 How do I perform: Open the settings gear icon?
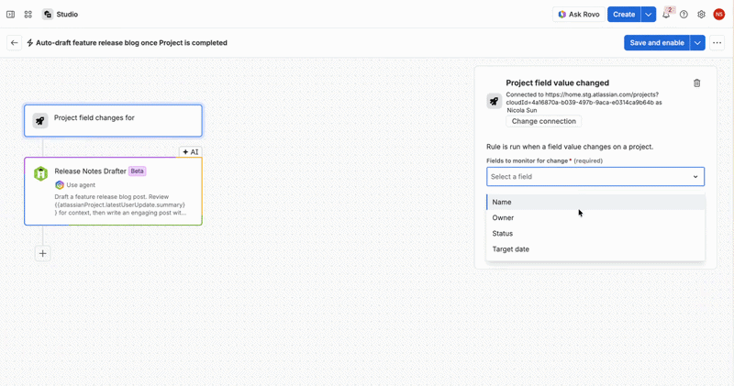pos(701,15)
